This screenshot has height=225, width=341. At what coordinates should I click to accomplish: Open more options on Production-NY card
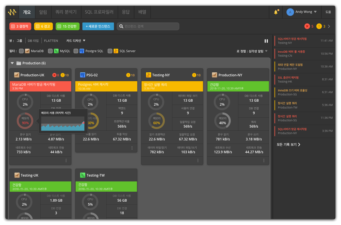click(x=264, y=161)
